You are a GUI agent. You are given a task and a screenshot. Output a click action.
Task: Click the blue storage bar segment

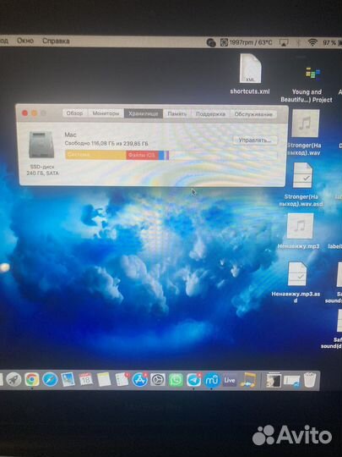(x=161, y=156)
